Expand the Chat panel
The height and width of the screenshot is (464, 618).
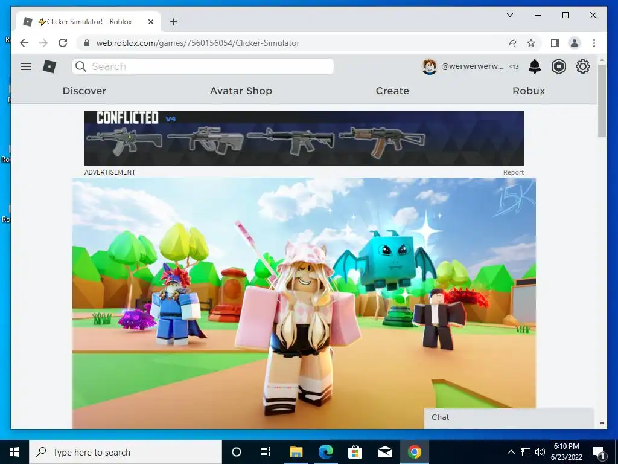pyautogui.click(x=509, y=417)
